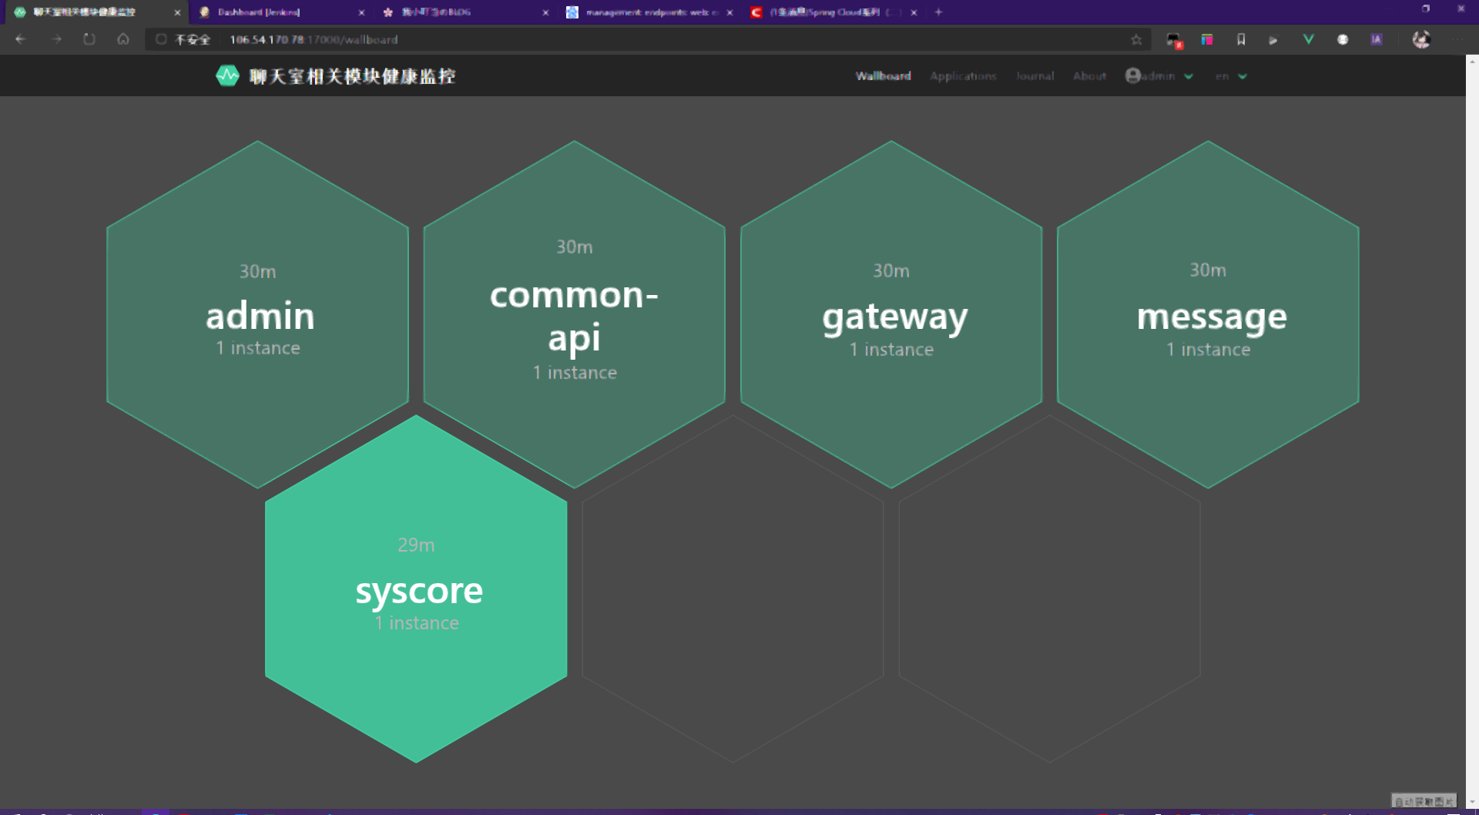This screenshot has height=815, width=1479.
Task: Open a new browser tab
Action: [x=938, y=12]
